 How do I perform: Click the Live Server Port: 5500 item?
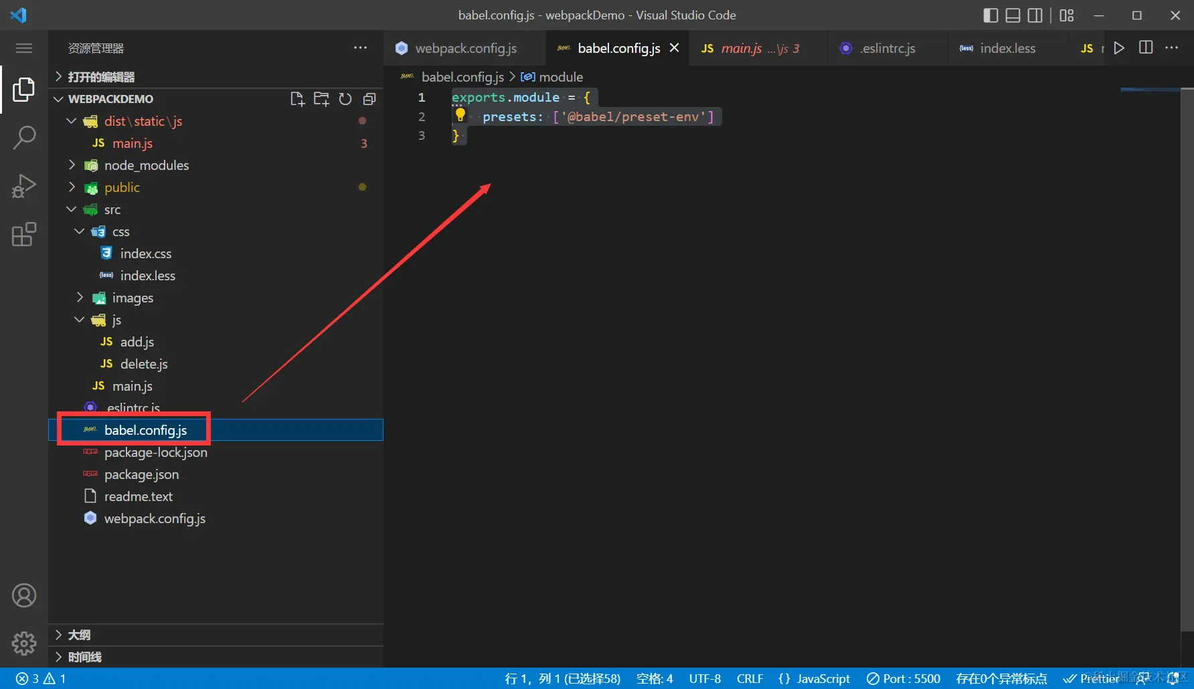pos(903,678)
